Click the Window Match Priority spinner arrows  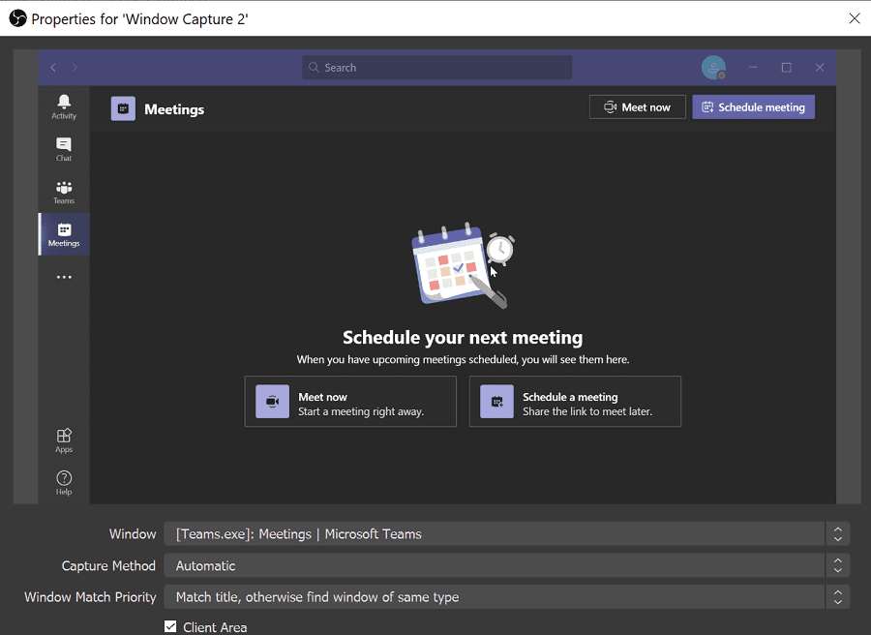[838, 597]
